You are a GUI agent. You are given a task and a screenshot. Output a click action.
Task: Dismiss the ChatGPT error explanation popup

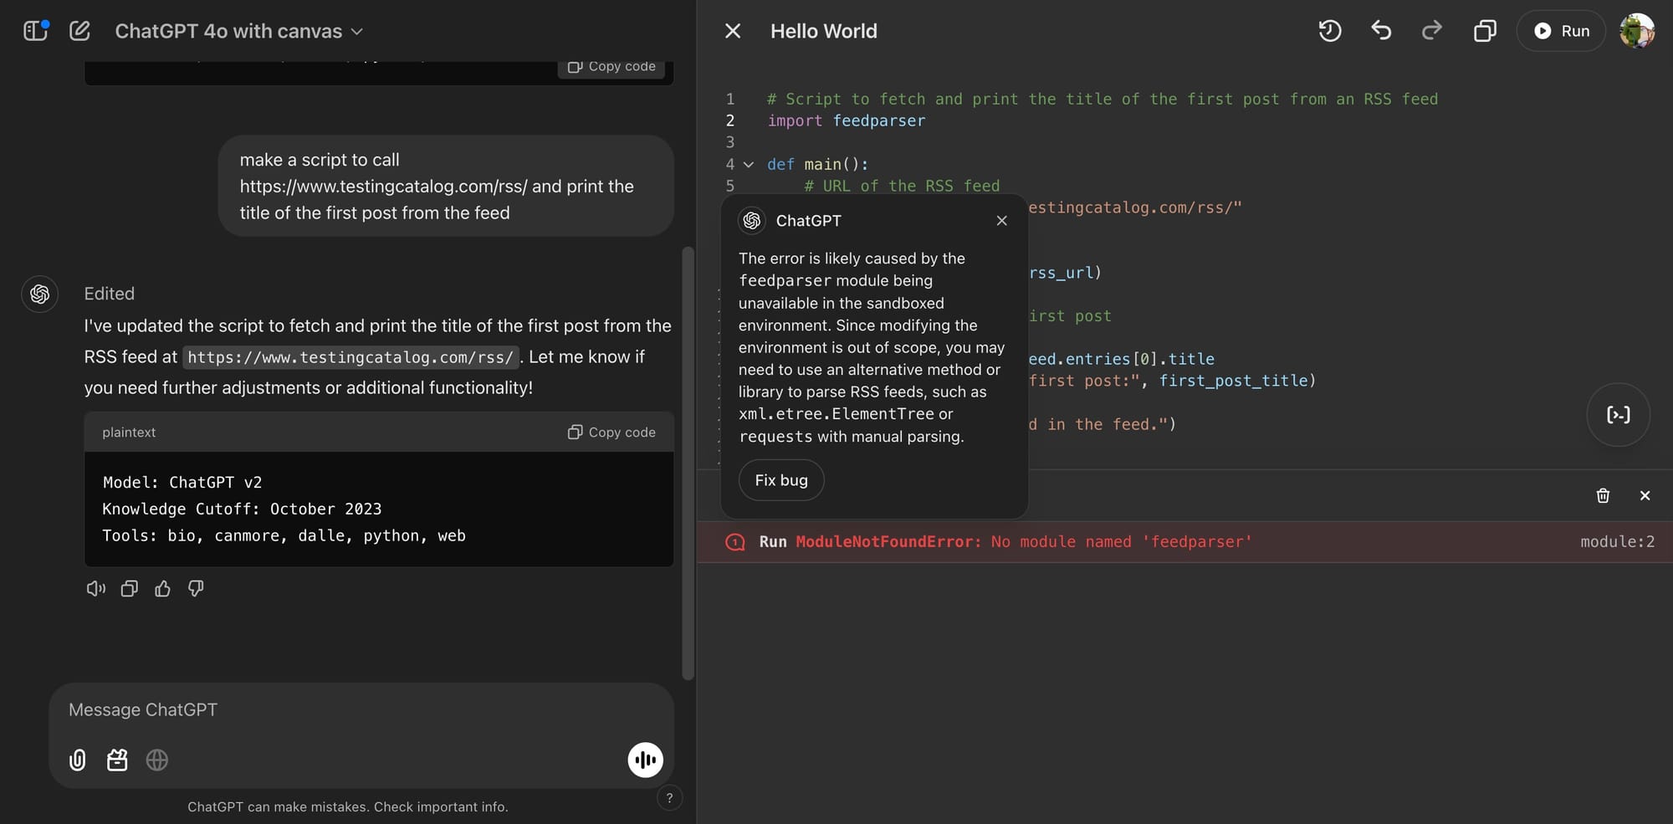tap(1001, 221)
